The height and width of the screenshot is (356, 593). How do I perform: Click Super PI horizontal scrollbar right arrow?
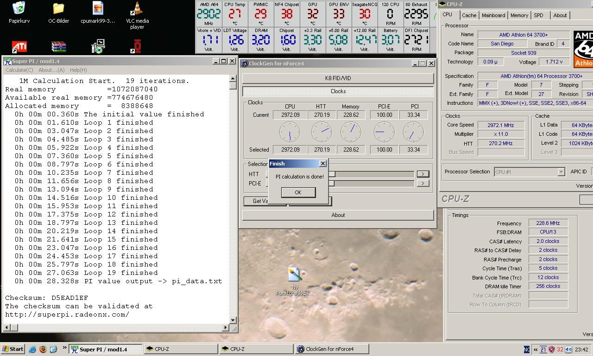point(226,327)
